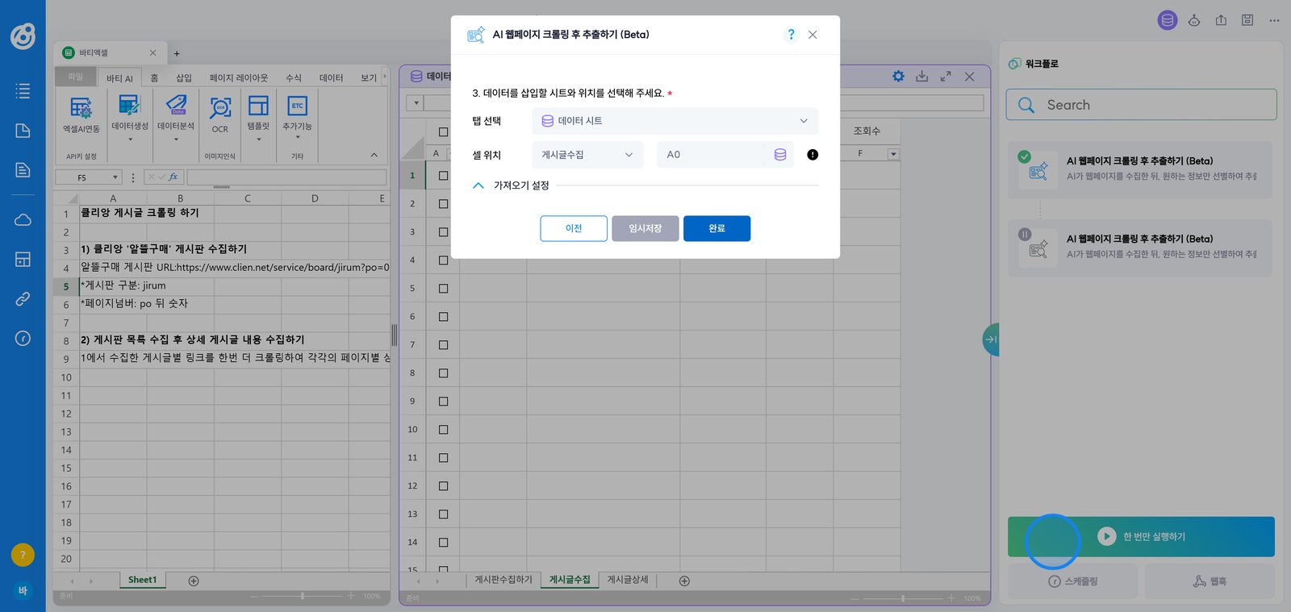The height and width of the screenshot is (612, 1291).
Task: Run workflow with 한 번만 실행하기
Action: click(1141, 537)
